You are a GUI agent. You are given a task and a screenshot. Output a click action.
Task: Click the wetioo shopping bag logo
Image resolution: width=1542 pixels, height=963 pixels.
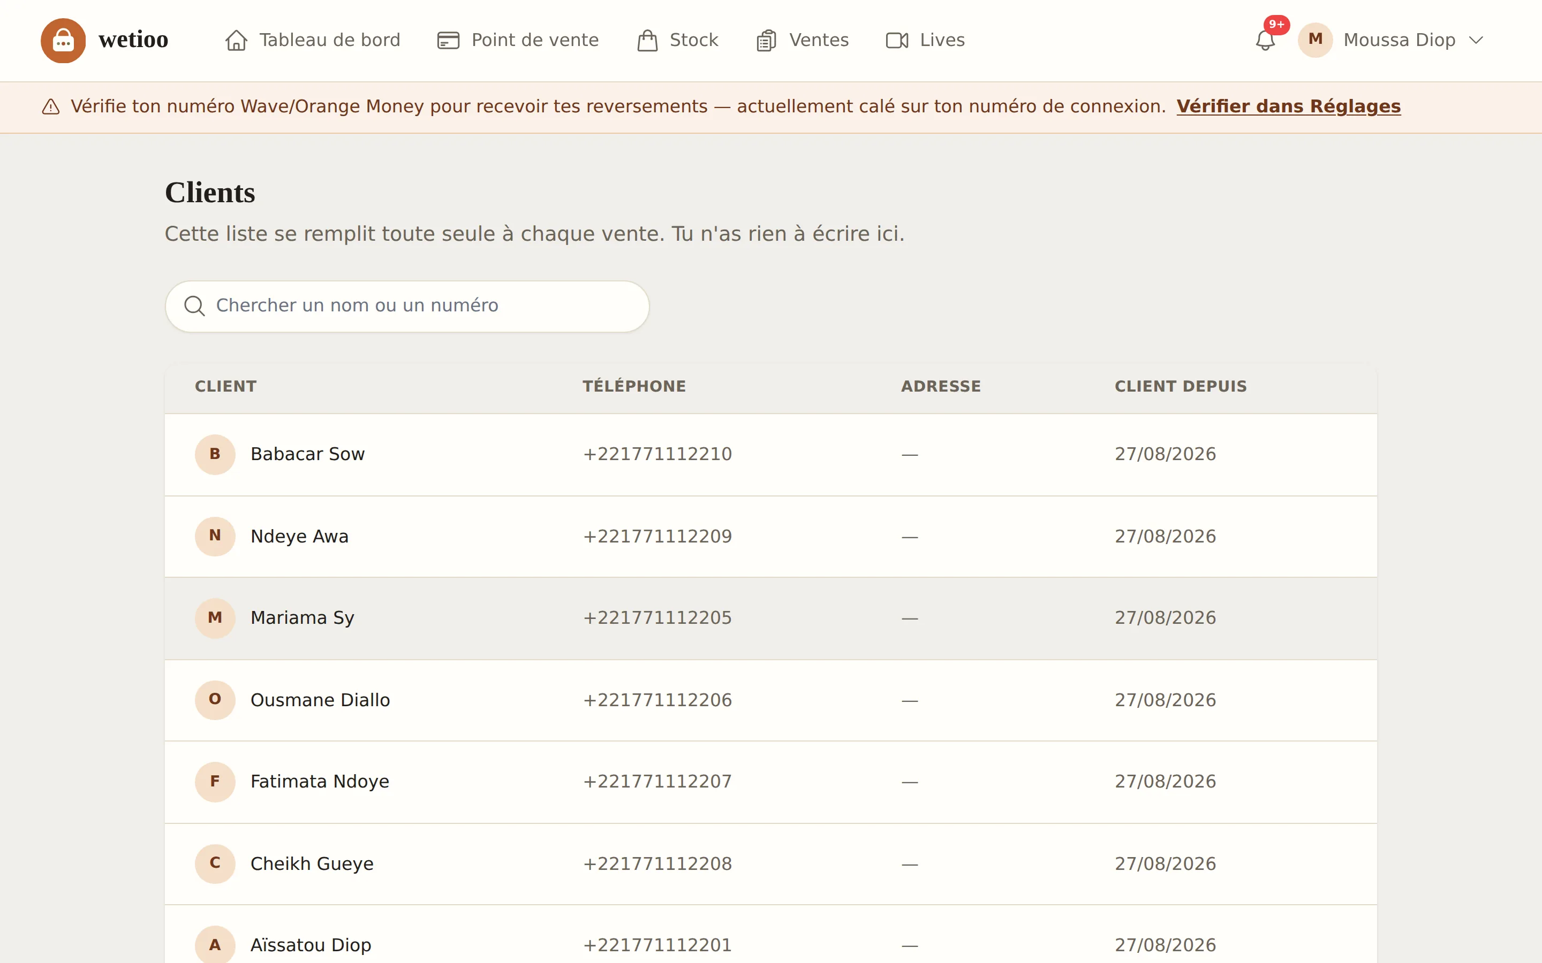point(63,40)
